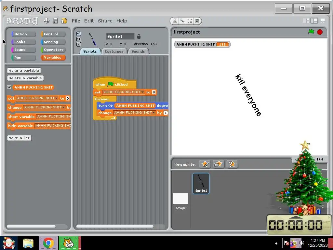The height and width of the screenshot is (250, 333).
Task: Select the duplicate stamp tool
Action: pyautogui.click(x=175, y=21)
